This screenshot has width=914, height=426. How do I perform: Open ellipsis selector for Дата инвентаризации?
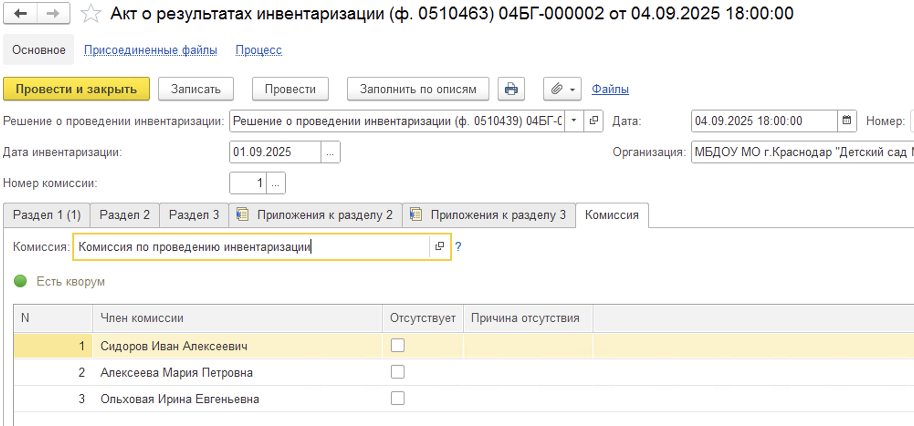click(x=330, y=152)
